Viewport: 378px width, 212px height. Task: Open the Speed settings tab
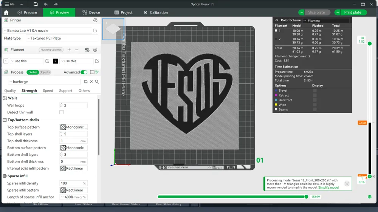click(x=48, y=91)
